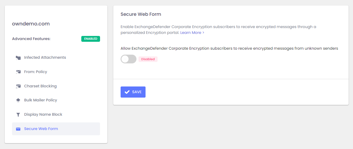353x149 pixels.
Task: Open the Infected Attachments text label
Action: pos(45,58)
